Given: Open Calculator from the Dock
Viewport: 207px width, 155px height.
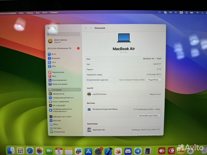Looking at the screenshot, I should [x=147, y=151].
